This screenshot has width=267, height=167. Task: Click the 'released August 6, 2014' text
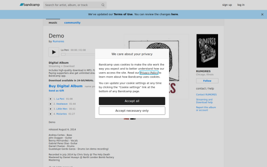(x=62, y=130)
